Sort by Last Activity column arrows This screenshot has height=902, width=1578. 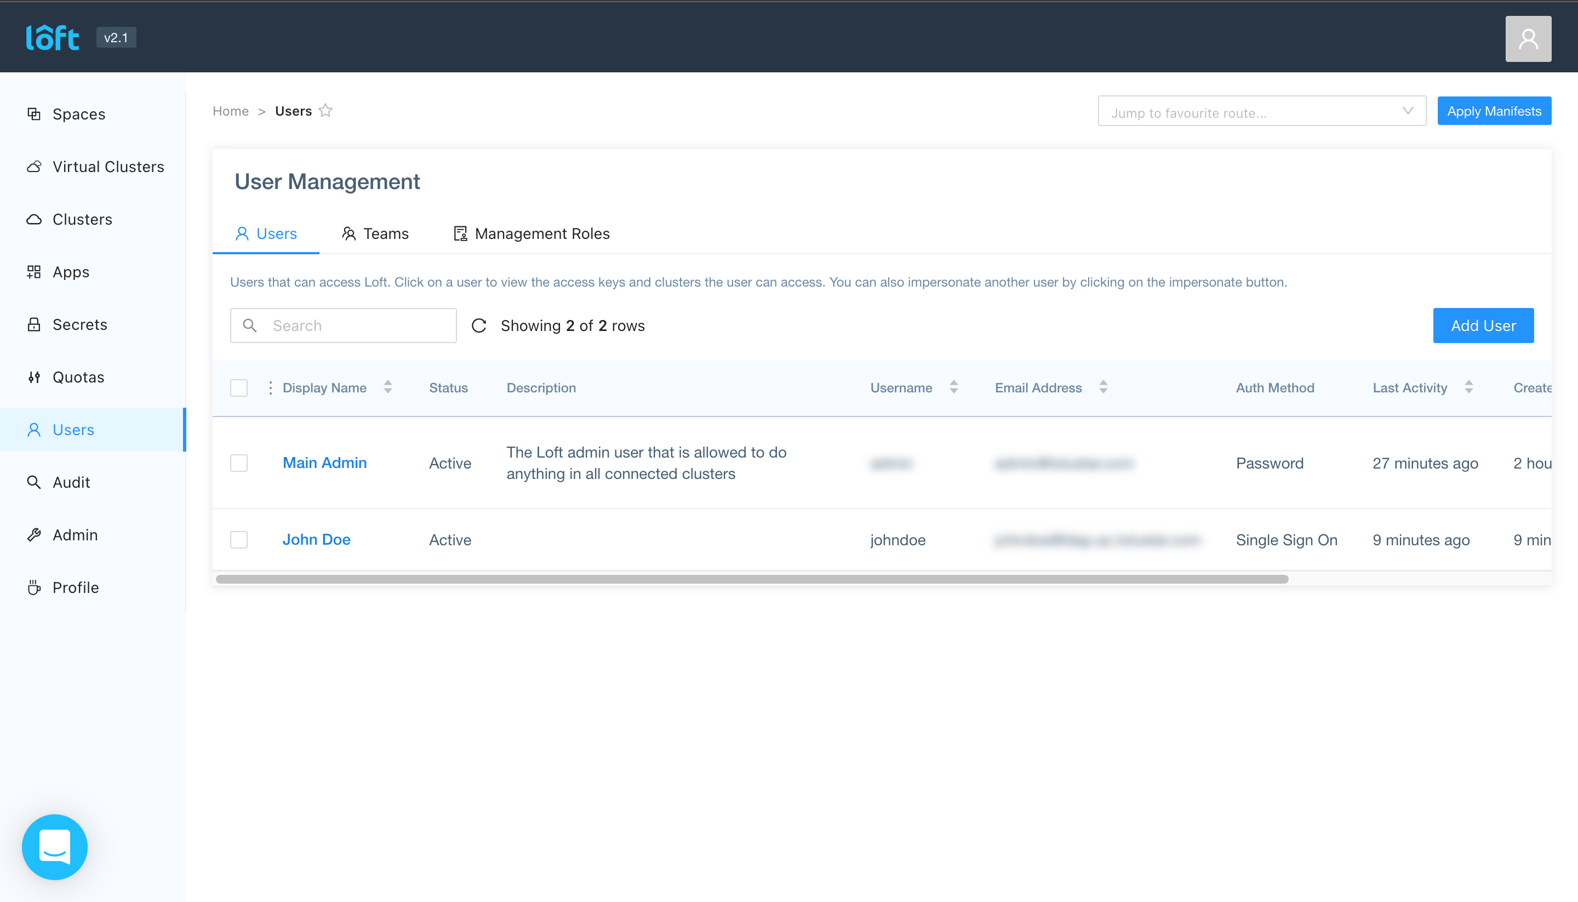(1468, 388)
